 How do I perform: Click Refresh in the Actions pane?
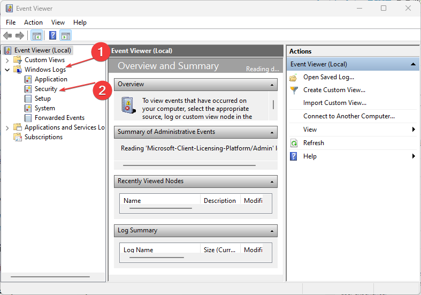[x=313, y=142]
